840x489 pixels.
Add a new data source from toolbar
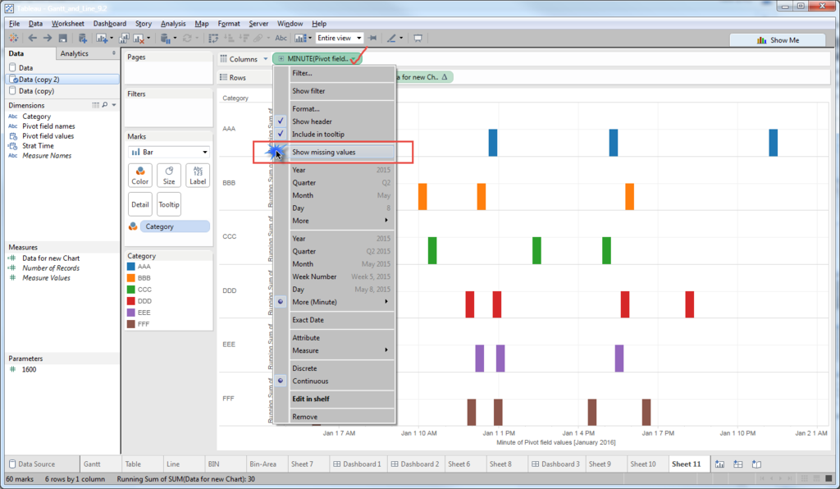(82, 38)
